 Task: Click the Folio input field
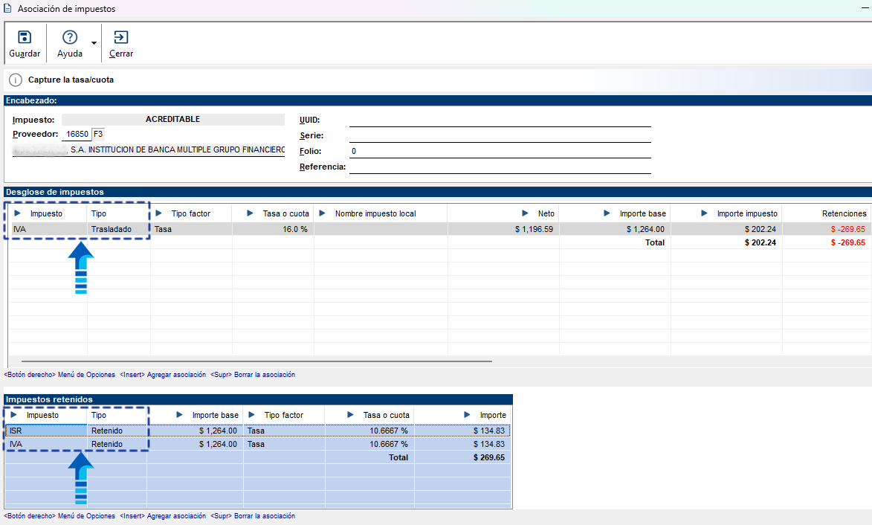(500, 151)
